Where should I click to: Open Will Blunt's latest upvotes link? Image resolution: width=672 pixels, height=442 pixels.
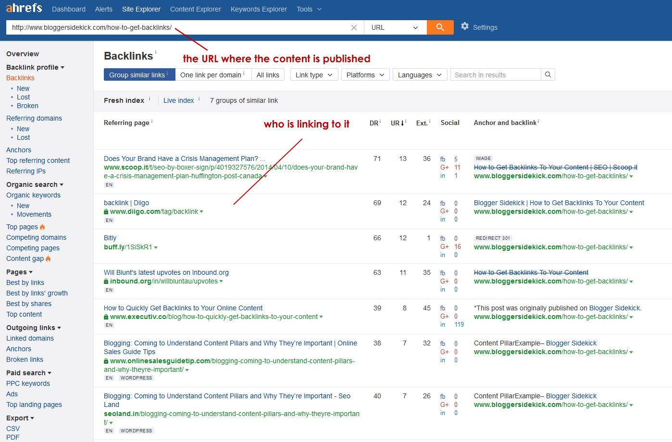coord(166,272)
